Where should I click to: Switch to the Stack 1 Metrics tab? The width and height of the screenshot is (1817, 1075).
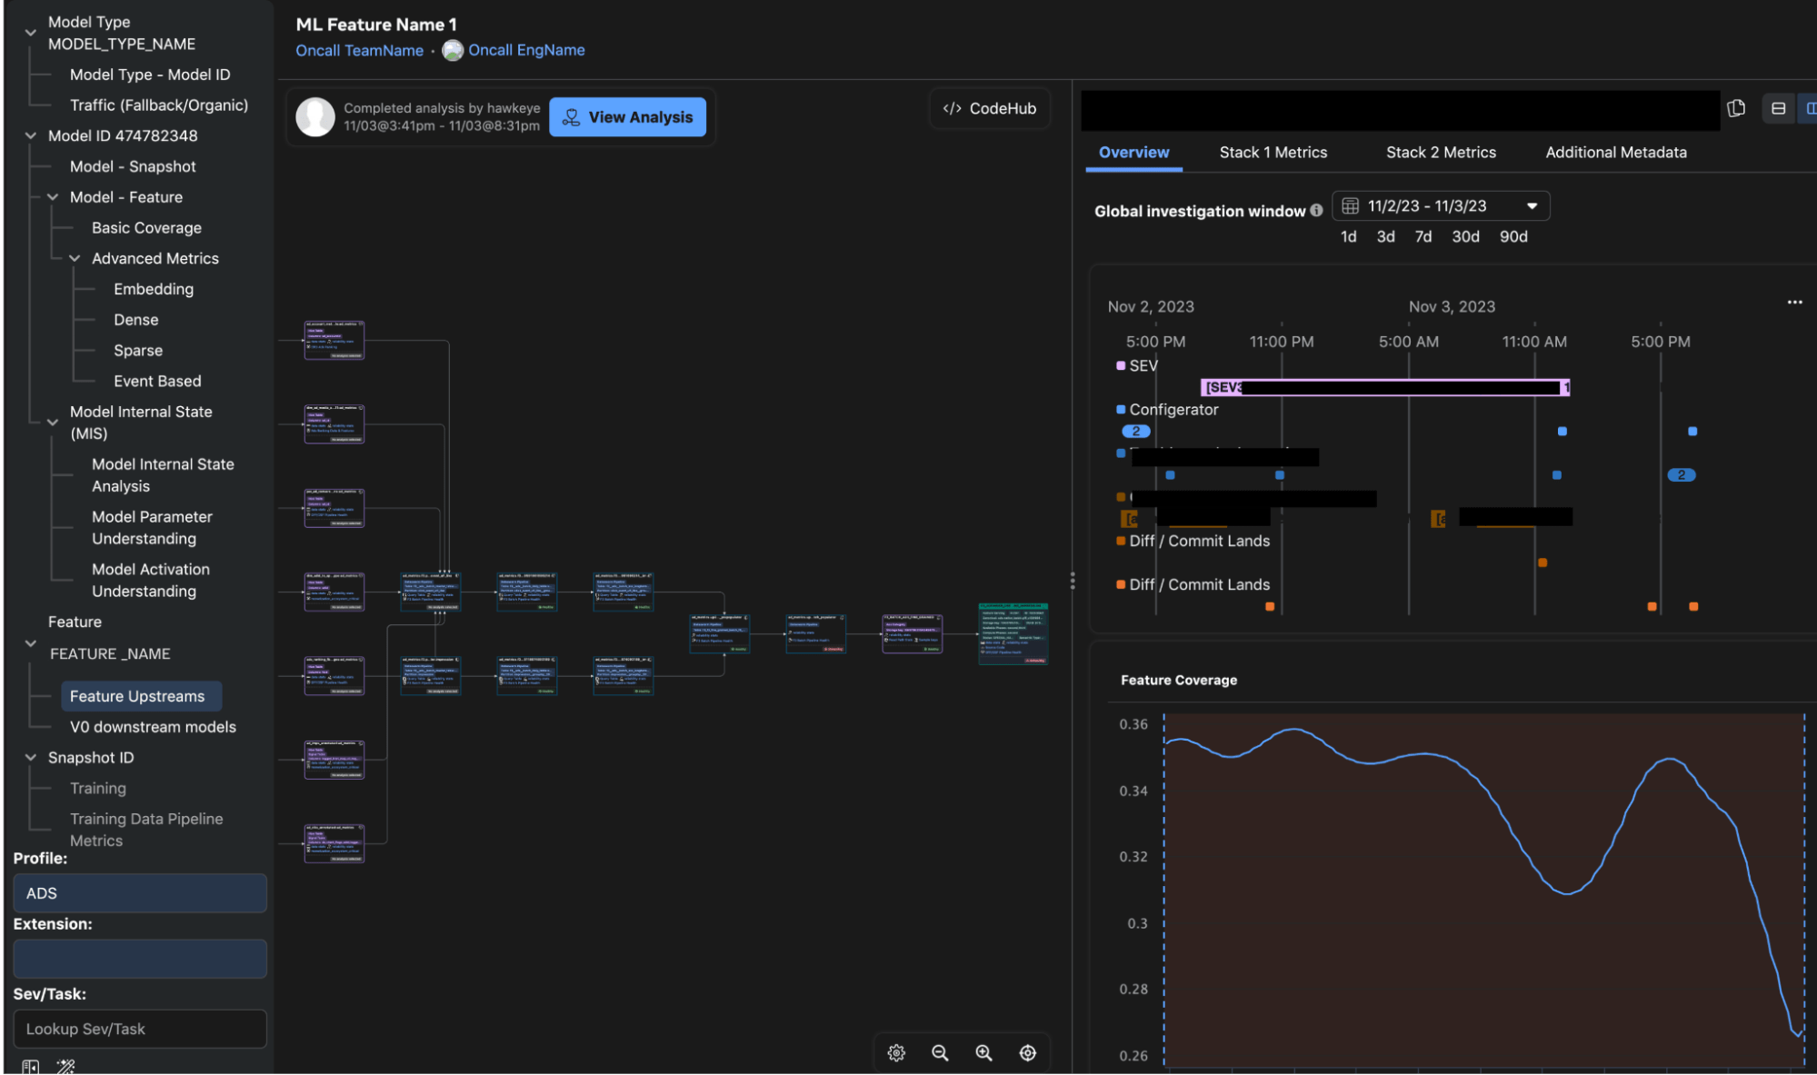point(1273,152)
